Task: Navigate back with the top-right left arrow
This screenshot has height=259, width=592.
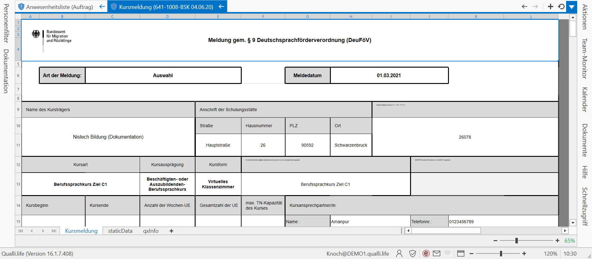Action: coord(524,6)
